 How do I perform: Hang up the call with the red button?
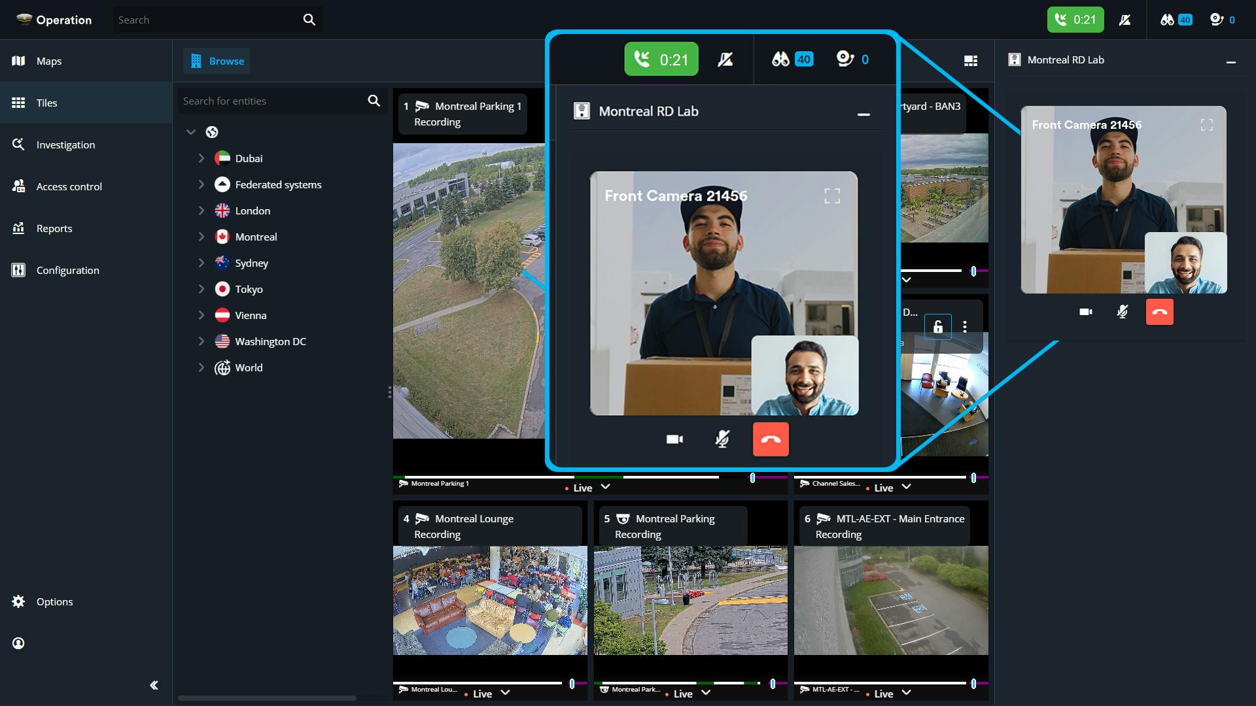click(x=771, y=439)
